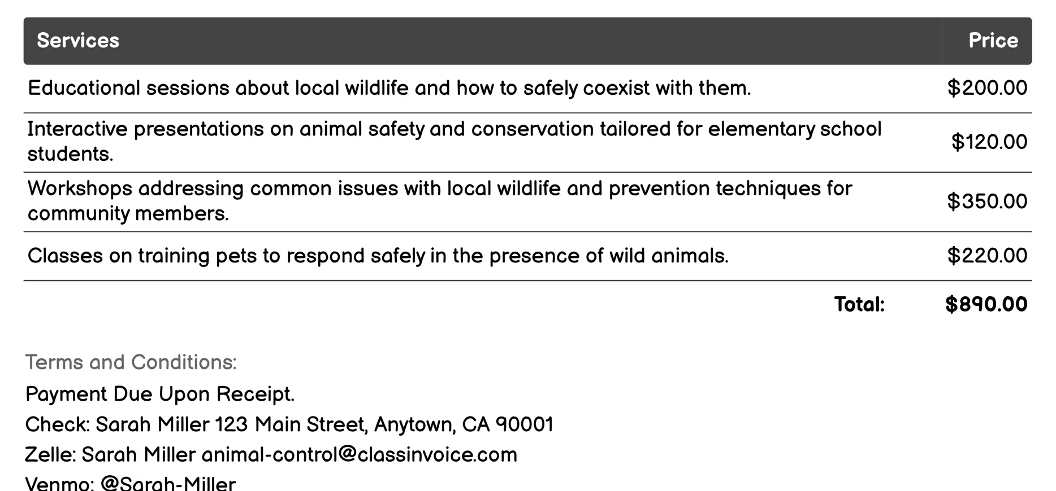Screen dimensions: 1056x491
Task: Click the word Zelle in payment terms
Action: coord(50,455)
